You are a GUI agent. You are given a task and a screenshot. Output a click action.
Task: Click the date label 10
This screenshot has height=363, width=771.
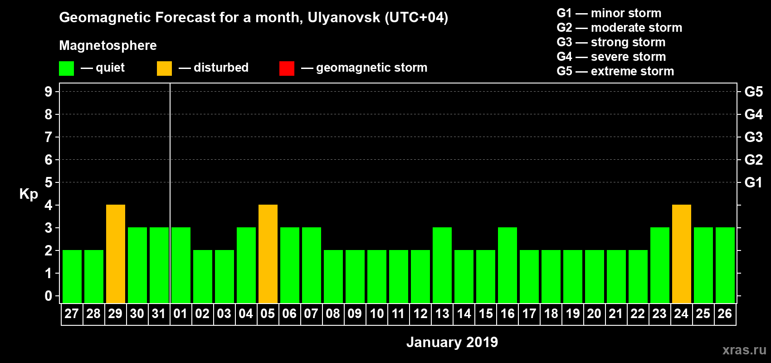coord(376,314)
